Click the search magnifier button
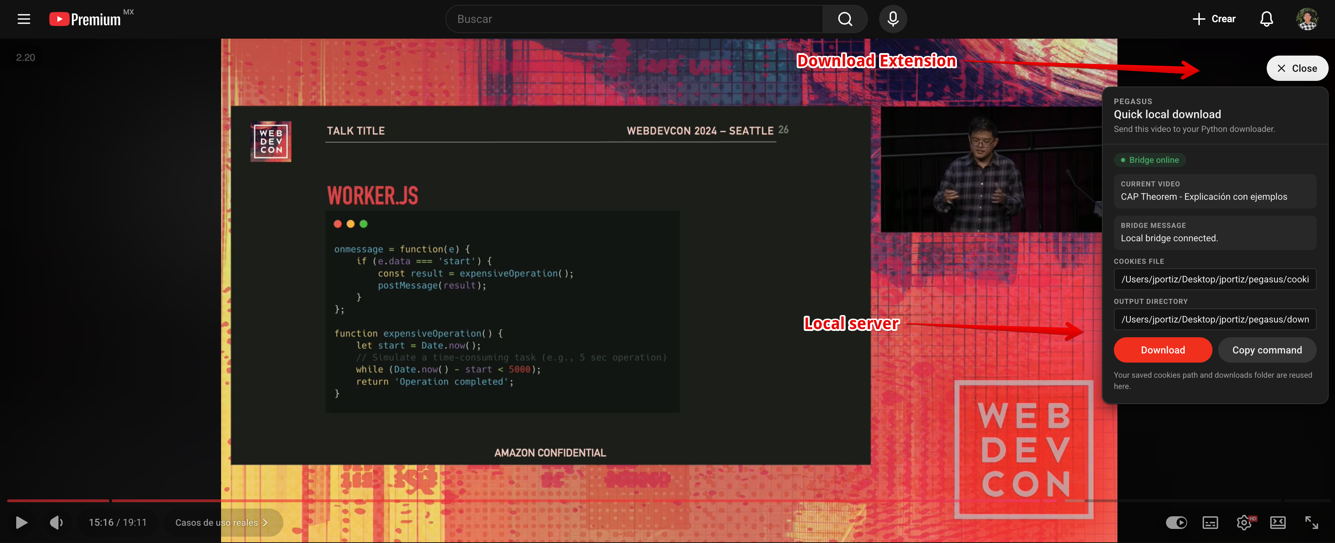 [x=845, y=19]
